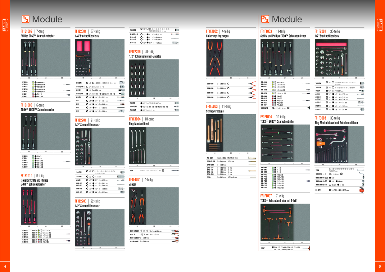
Task: Click the title '1/2" Schraubendreher-Einsätze'
Action: coord(144,57)
